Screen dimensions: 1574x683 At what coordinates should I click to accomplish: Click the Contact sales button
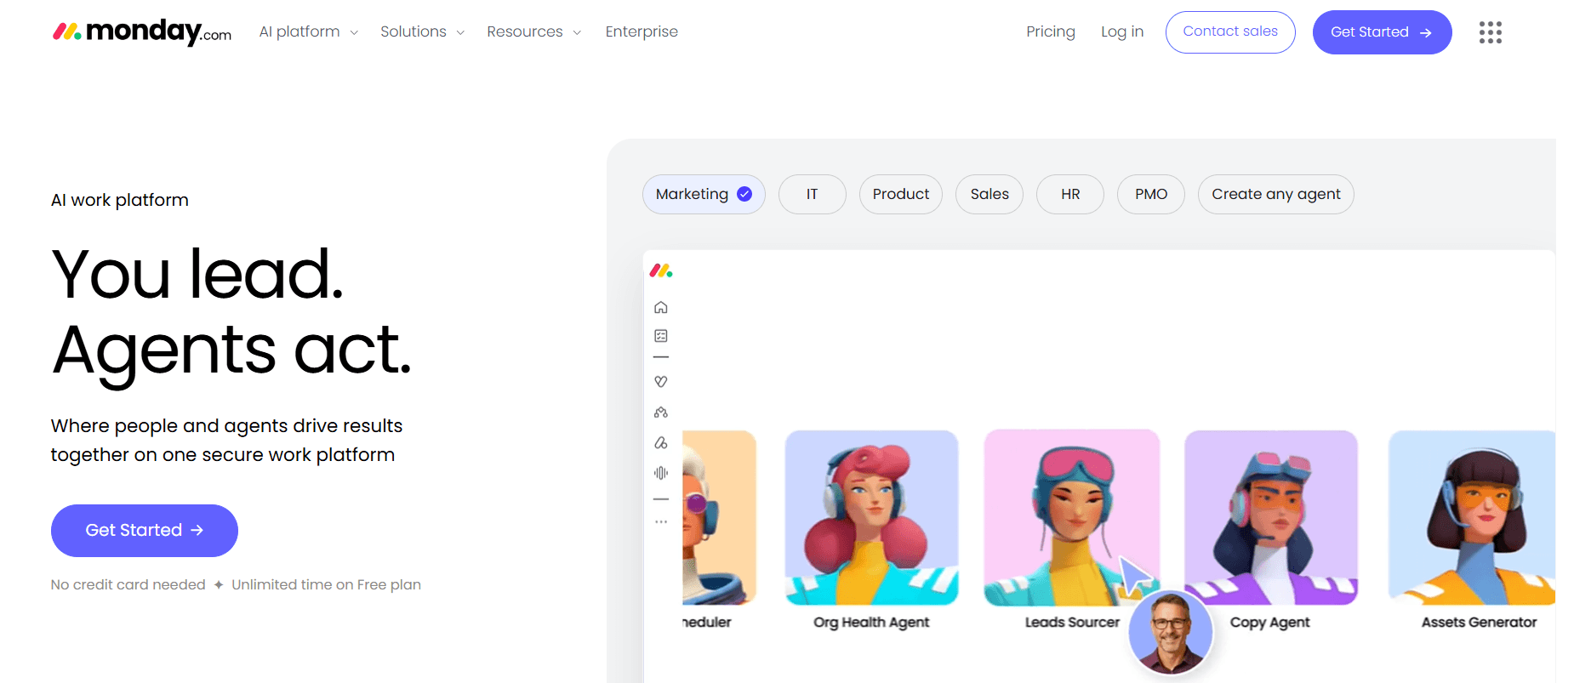click(x=1230, y=32)
